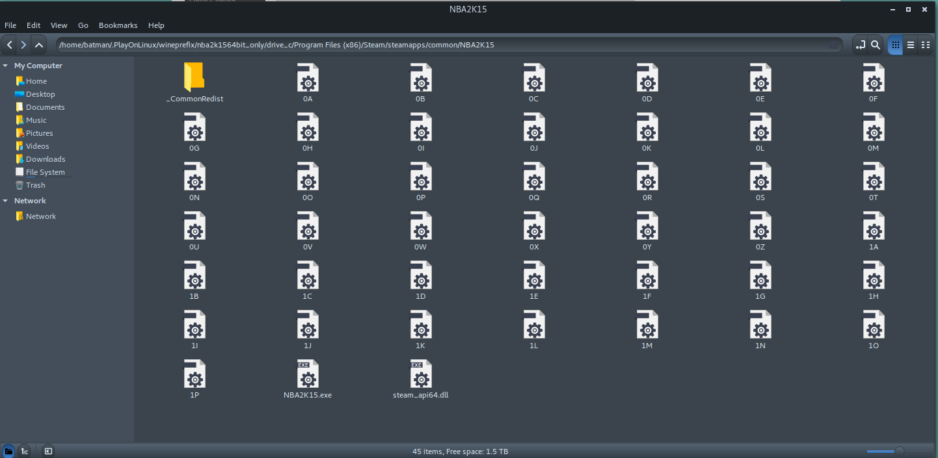Select the NBA2K15.exe executable
This screenshot has height=458, width=938.
point(308,374)
